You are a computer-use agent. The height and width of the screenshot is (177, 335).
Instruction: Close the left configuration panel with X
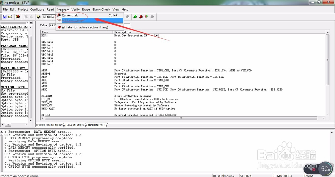31,23
